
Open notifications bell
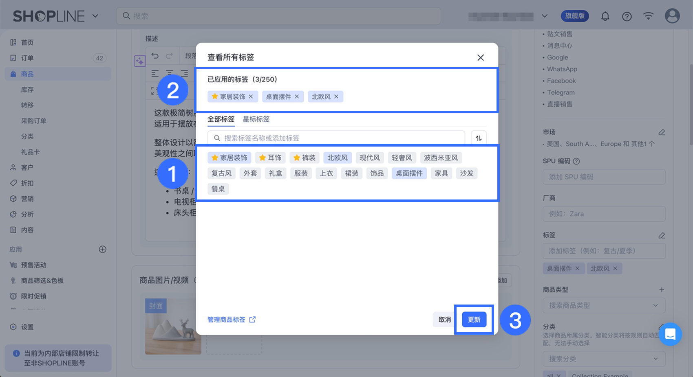pos(605,16)
